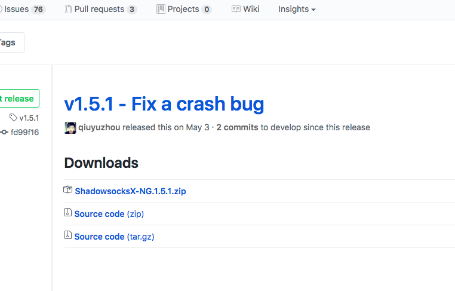Click the Projects board icon
Screen dimensions: 455x291
[161, 10]
